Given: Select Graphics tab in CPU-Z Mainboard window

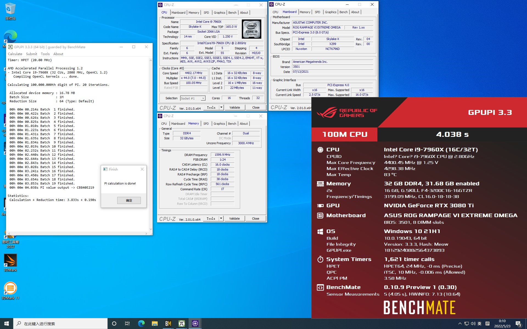Looking at the screenshot, I should coord(331,12).
